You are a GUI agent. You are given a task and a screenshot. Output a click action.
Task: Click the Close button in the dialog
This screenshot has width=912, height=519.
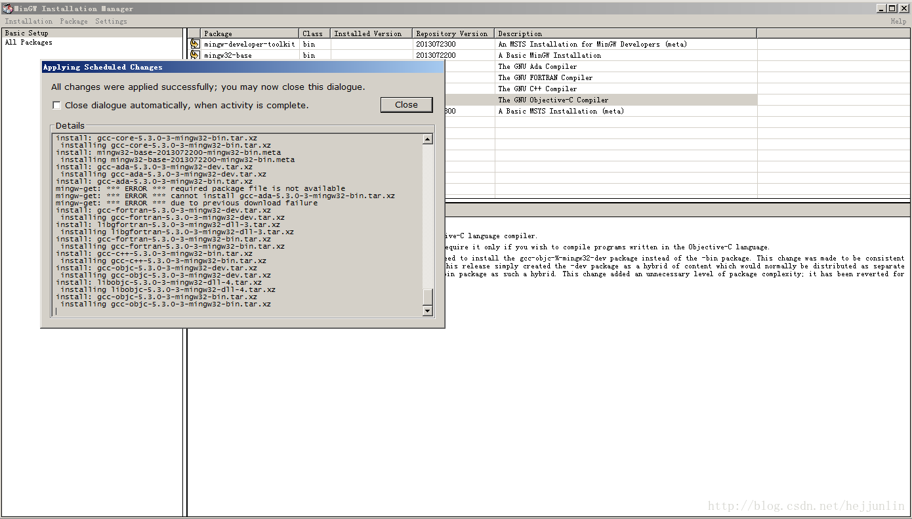click(x=406, y=104)
